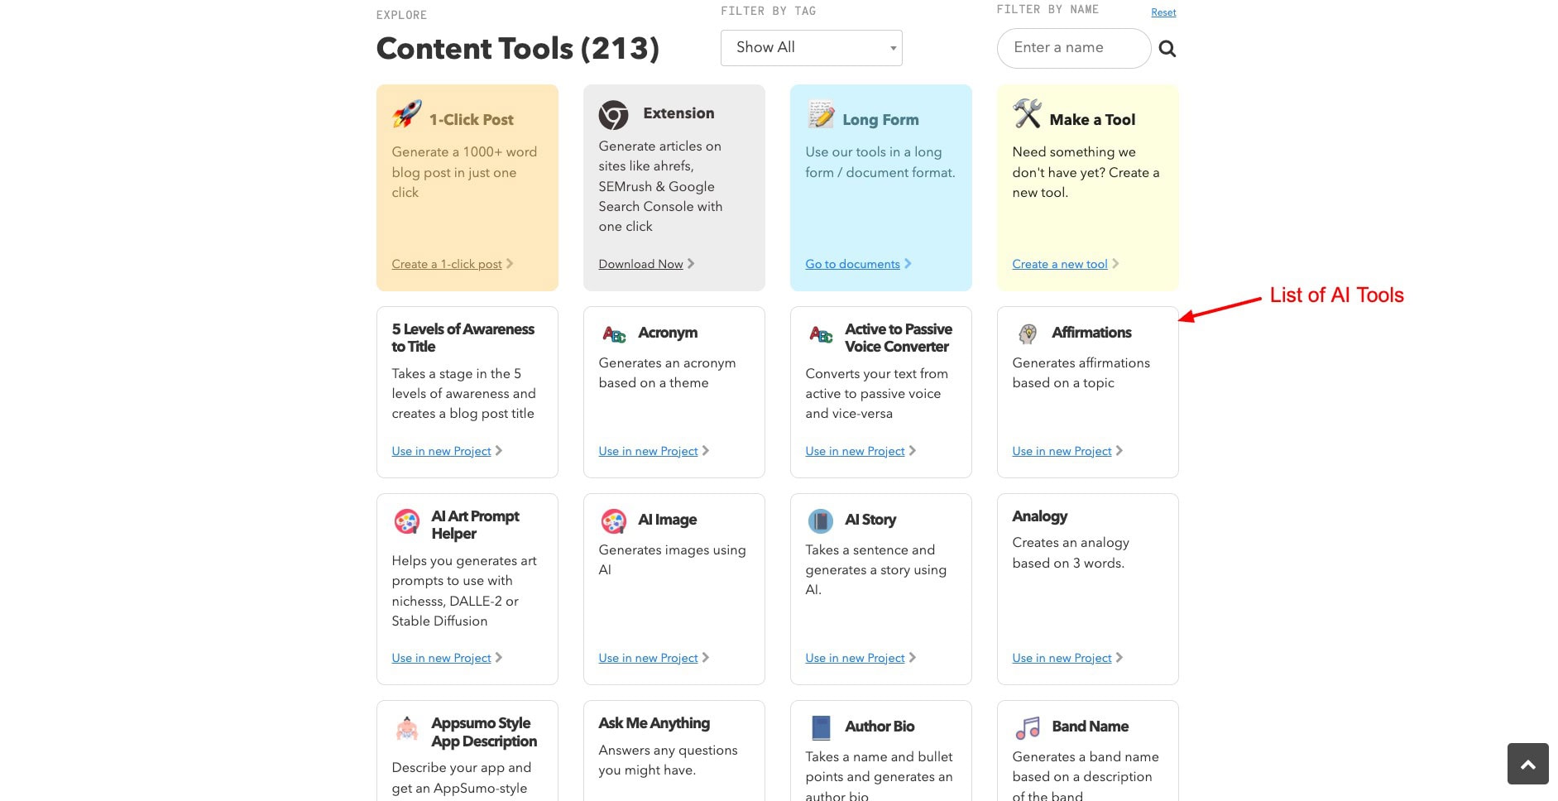Click the Analogy tool heading
This screenshot has height=801, width=1558.
point(1040,516)
